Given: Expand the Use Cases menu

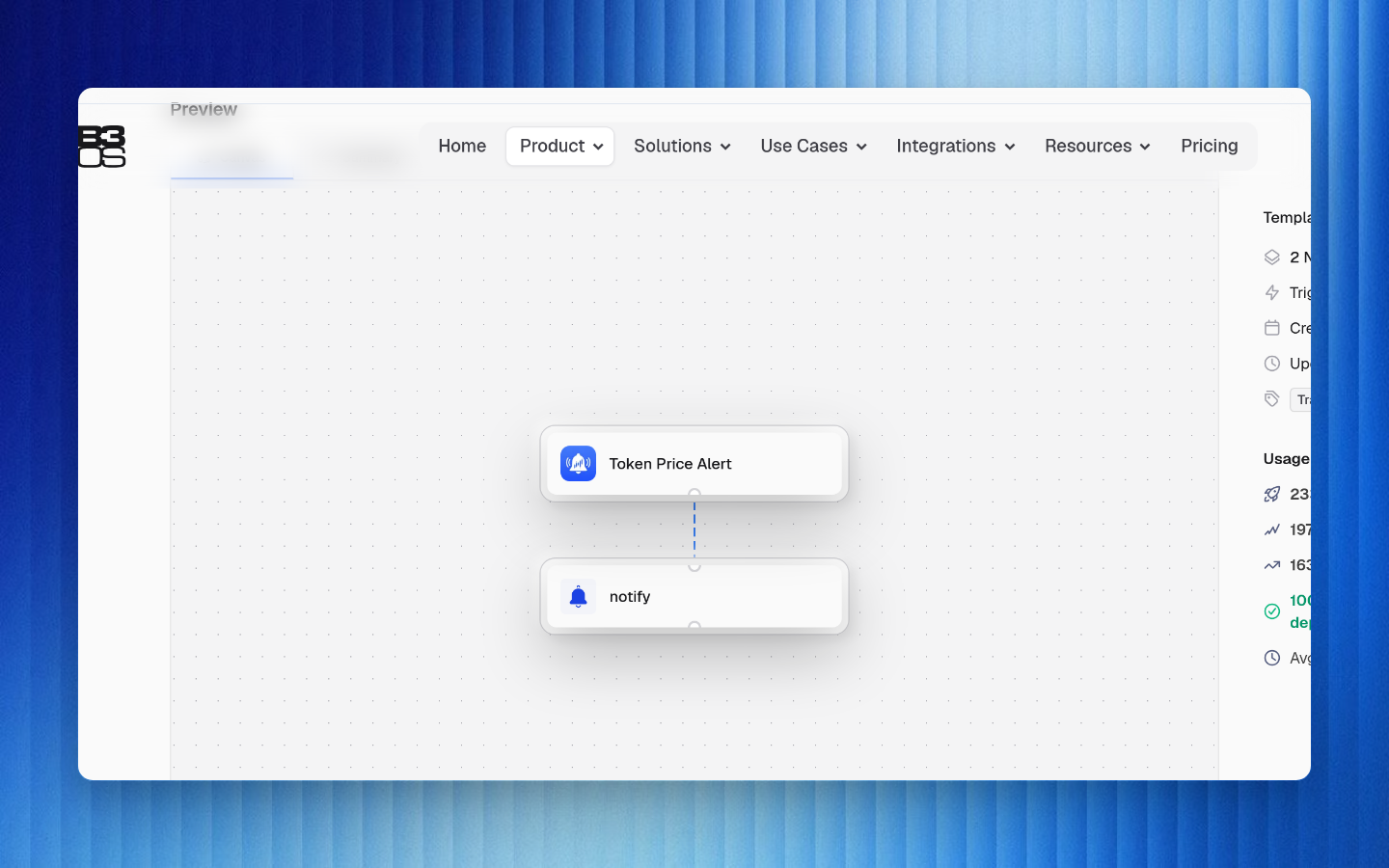Looking at the screenshot, I should [x=813, y=147].
